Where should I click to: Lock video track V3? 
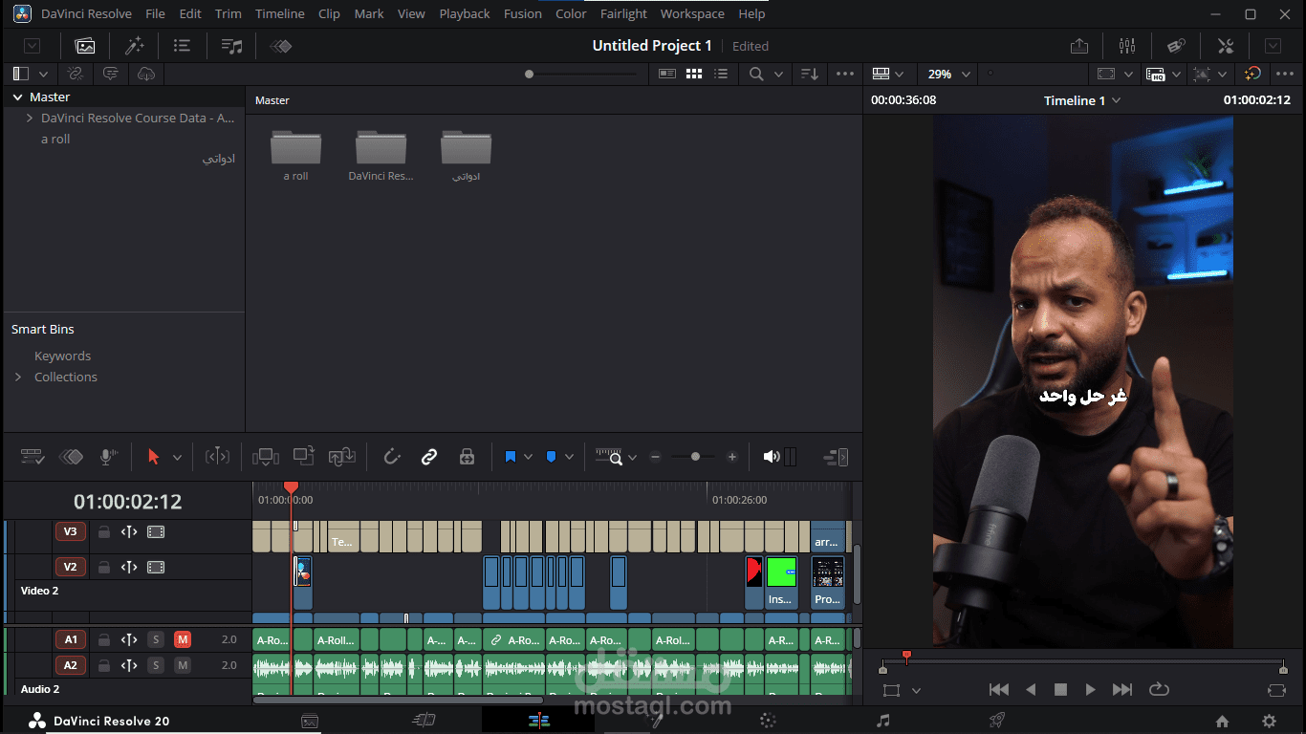pos(104,531)
